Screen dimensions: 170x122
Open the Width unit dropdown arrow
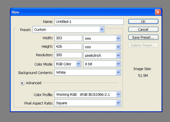118,38
